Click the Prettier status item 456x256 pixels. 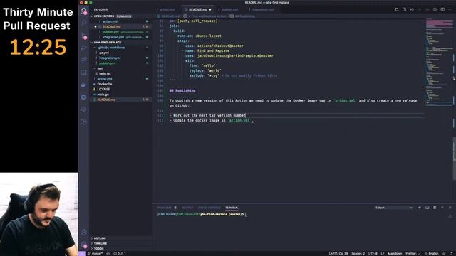tap(413, 254)
